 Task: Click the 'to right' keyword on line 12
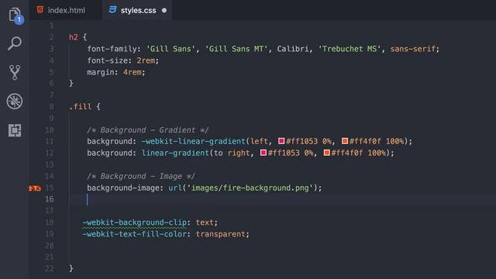(232, 153)
